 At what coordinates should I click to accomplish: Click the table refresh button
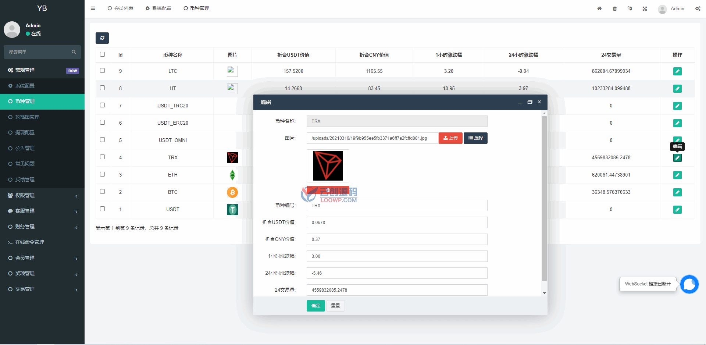pyautogui.click(x=102, y=38)
